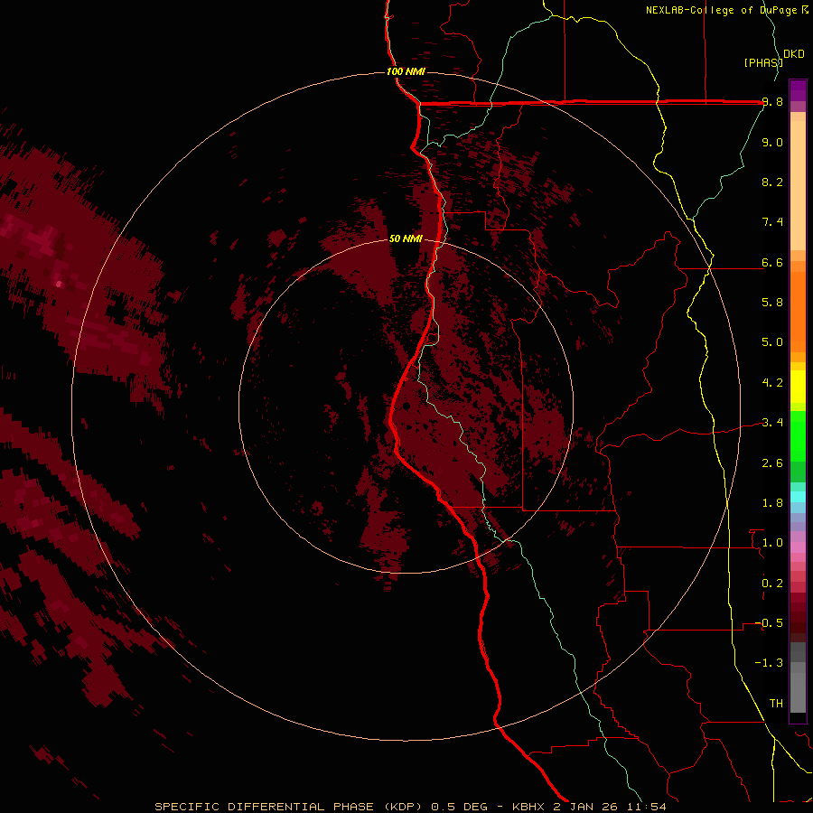Pick the bright yellow band in the color bar
The image size is (813, 813).
pyautogui.click(x=798, y=387)
